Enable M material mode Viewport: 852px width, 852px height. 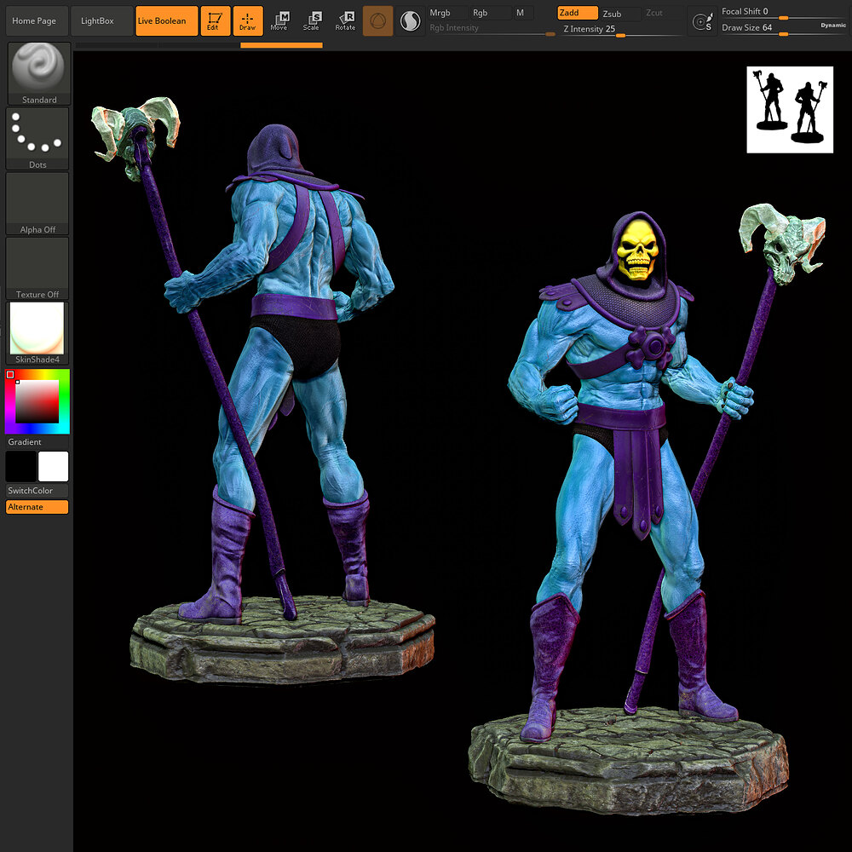click(524, 13)
